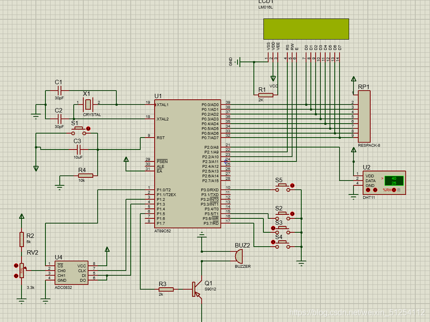This screenshot has height=322, width=430.
Task: Click the CH0 pin label on ADC0832
Action: tap(61, 271)
